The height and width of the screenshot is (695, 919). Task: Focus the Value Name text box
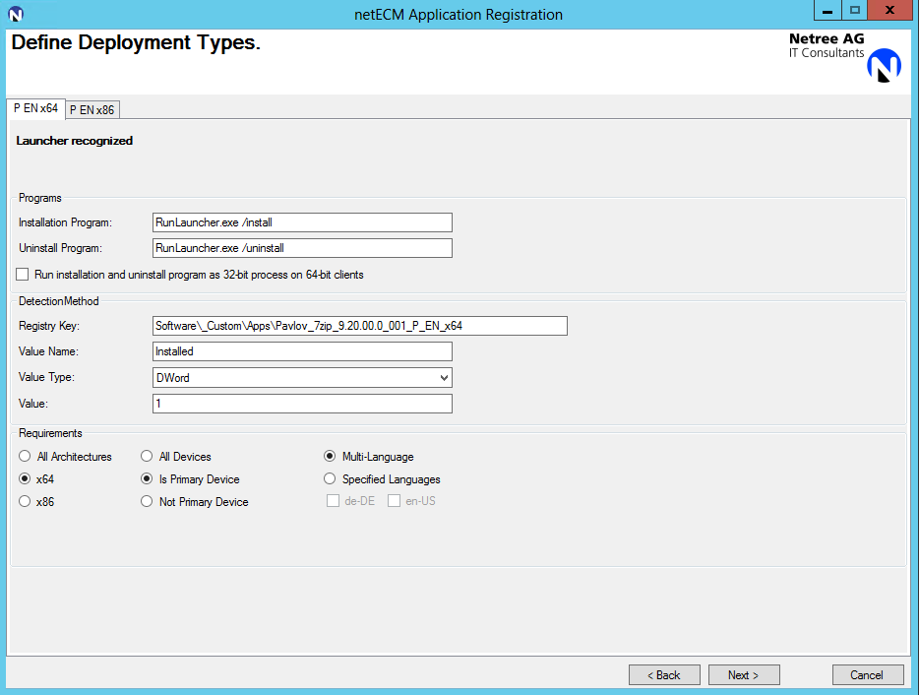click(302, 351)
